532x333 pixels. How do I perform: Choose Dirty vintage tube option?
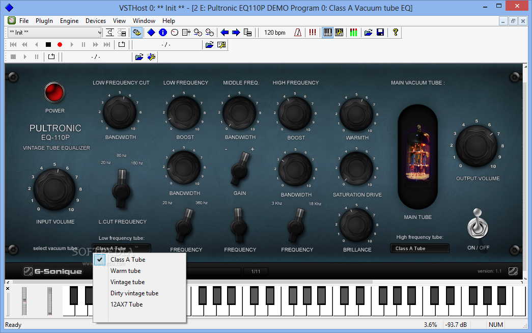tap(139, 293)
